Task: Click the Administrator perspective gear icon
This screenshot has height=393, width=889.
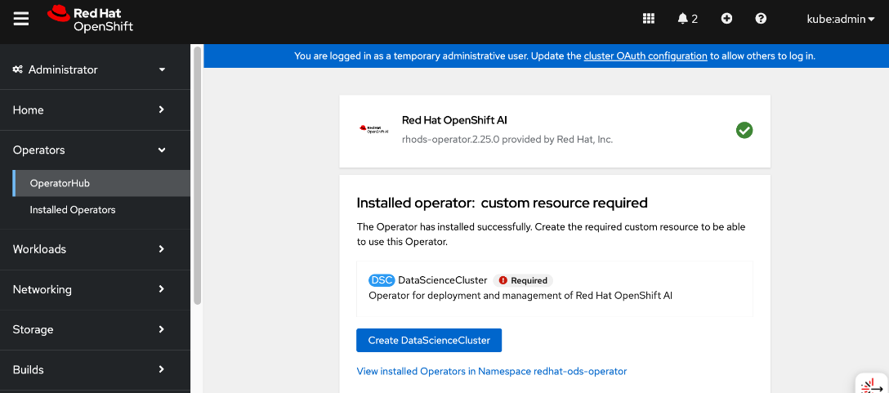Action: (18, 69)
